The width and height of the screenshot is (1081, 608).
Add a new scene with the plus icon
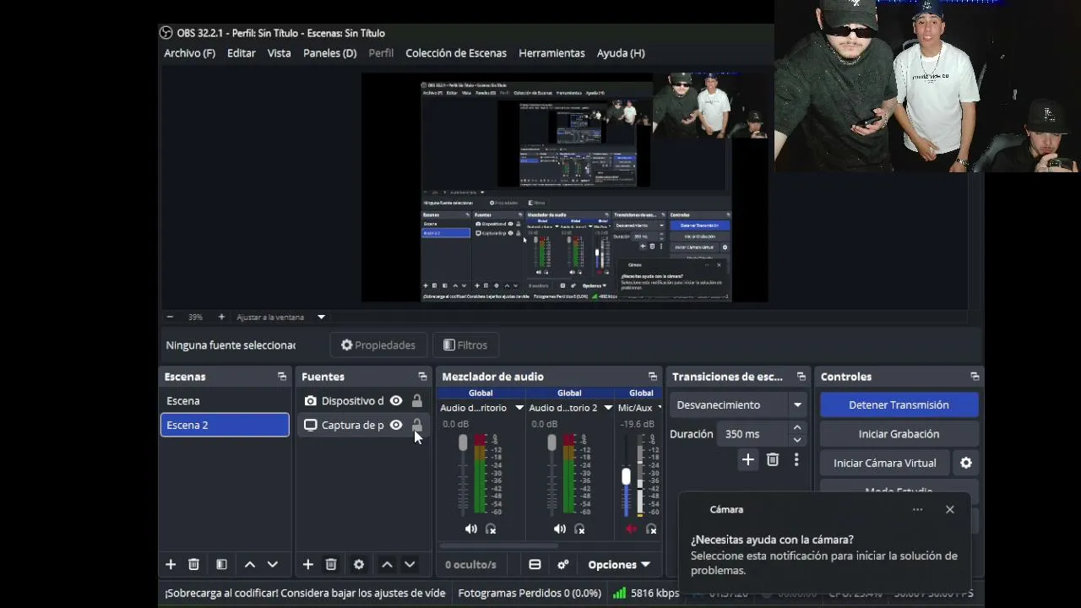click(171, 564)
